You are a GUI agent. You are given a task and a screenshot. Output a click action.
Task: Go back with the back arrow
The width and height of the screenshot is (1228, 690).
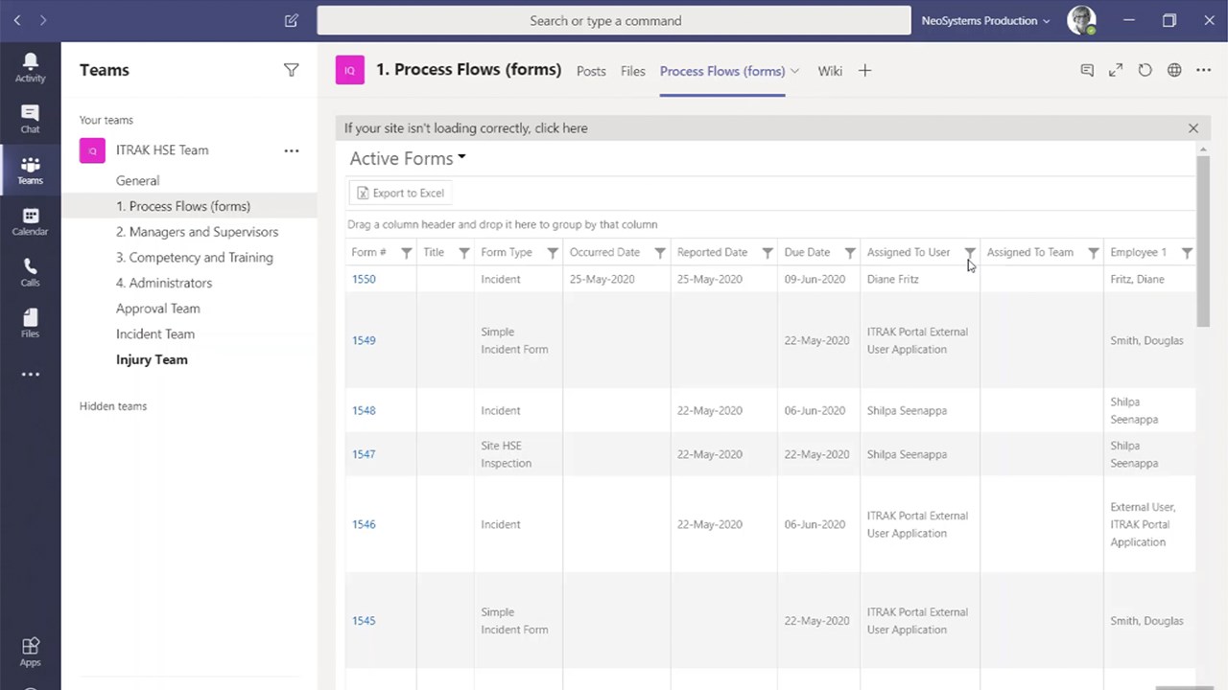pos(16,20)
